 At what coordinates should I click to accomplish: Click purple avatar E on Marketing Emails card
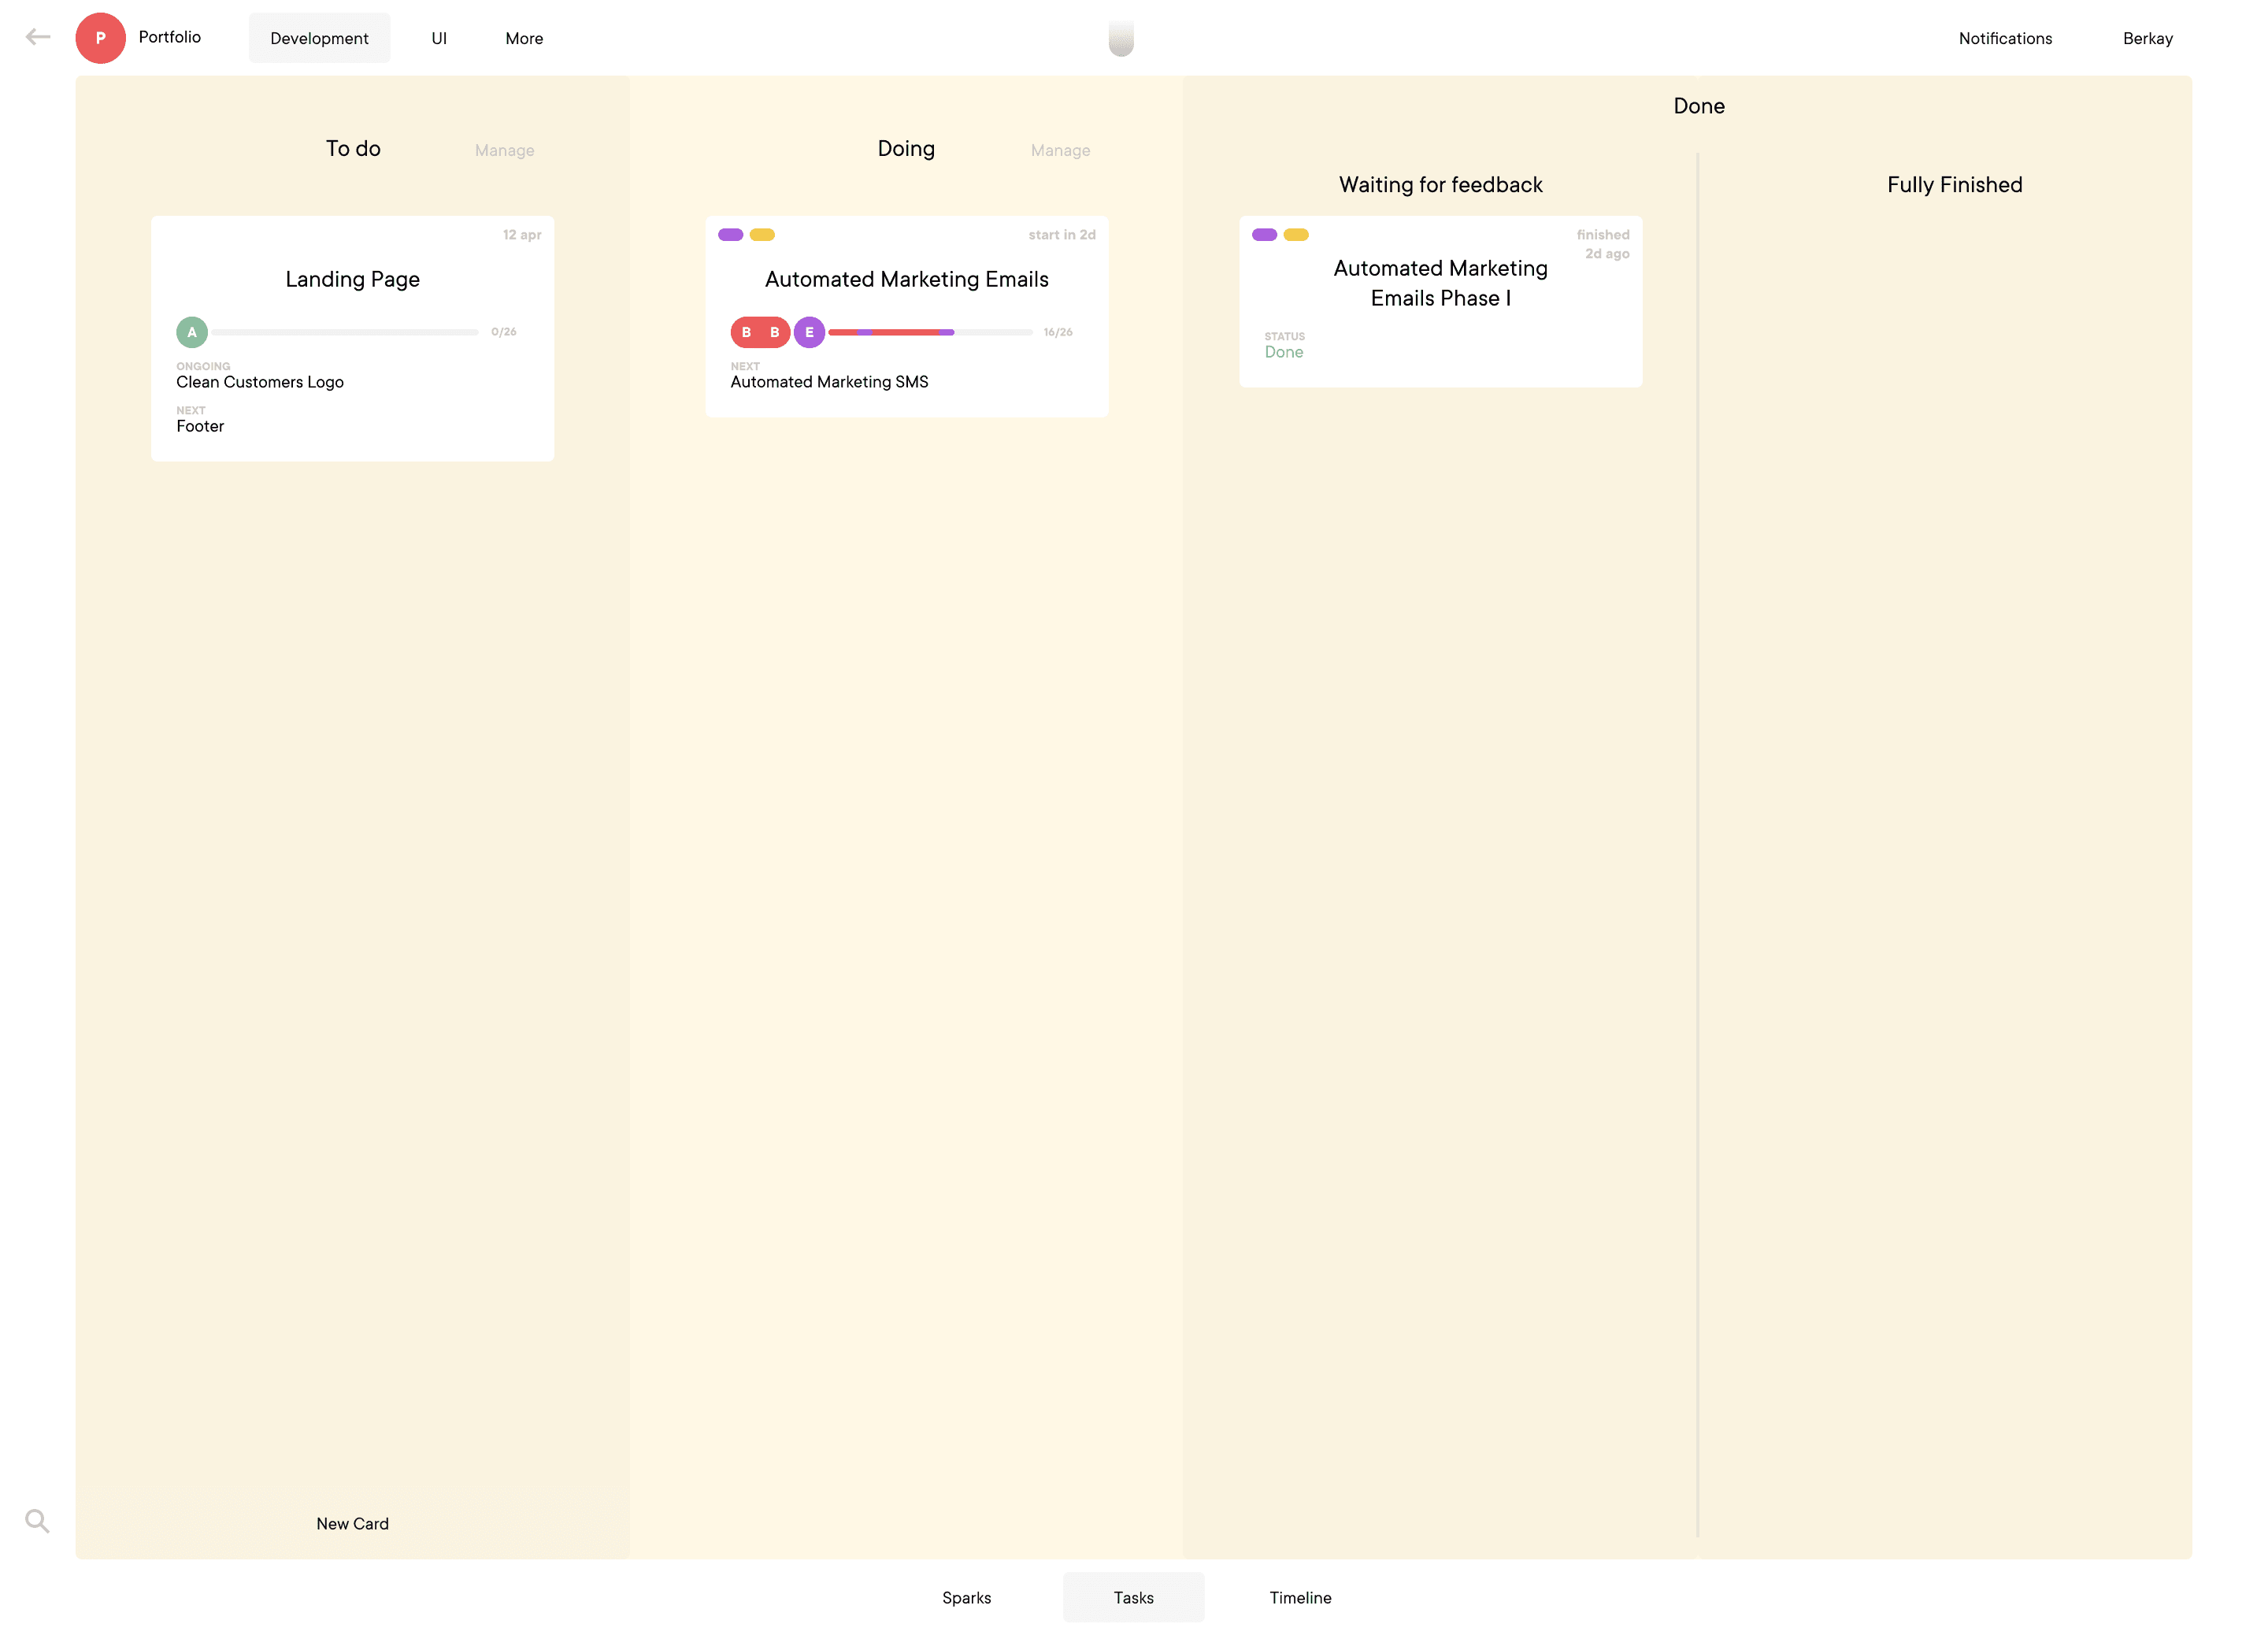click(809, 332)
